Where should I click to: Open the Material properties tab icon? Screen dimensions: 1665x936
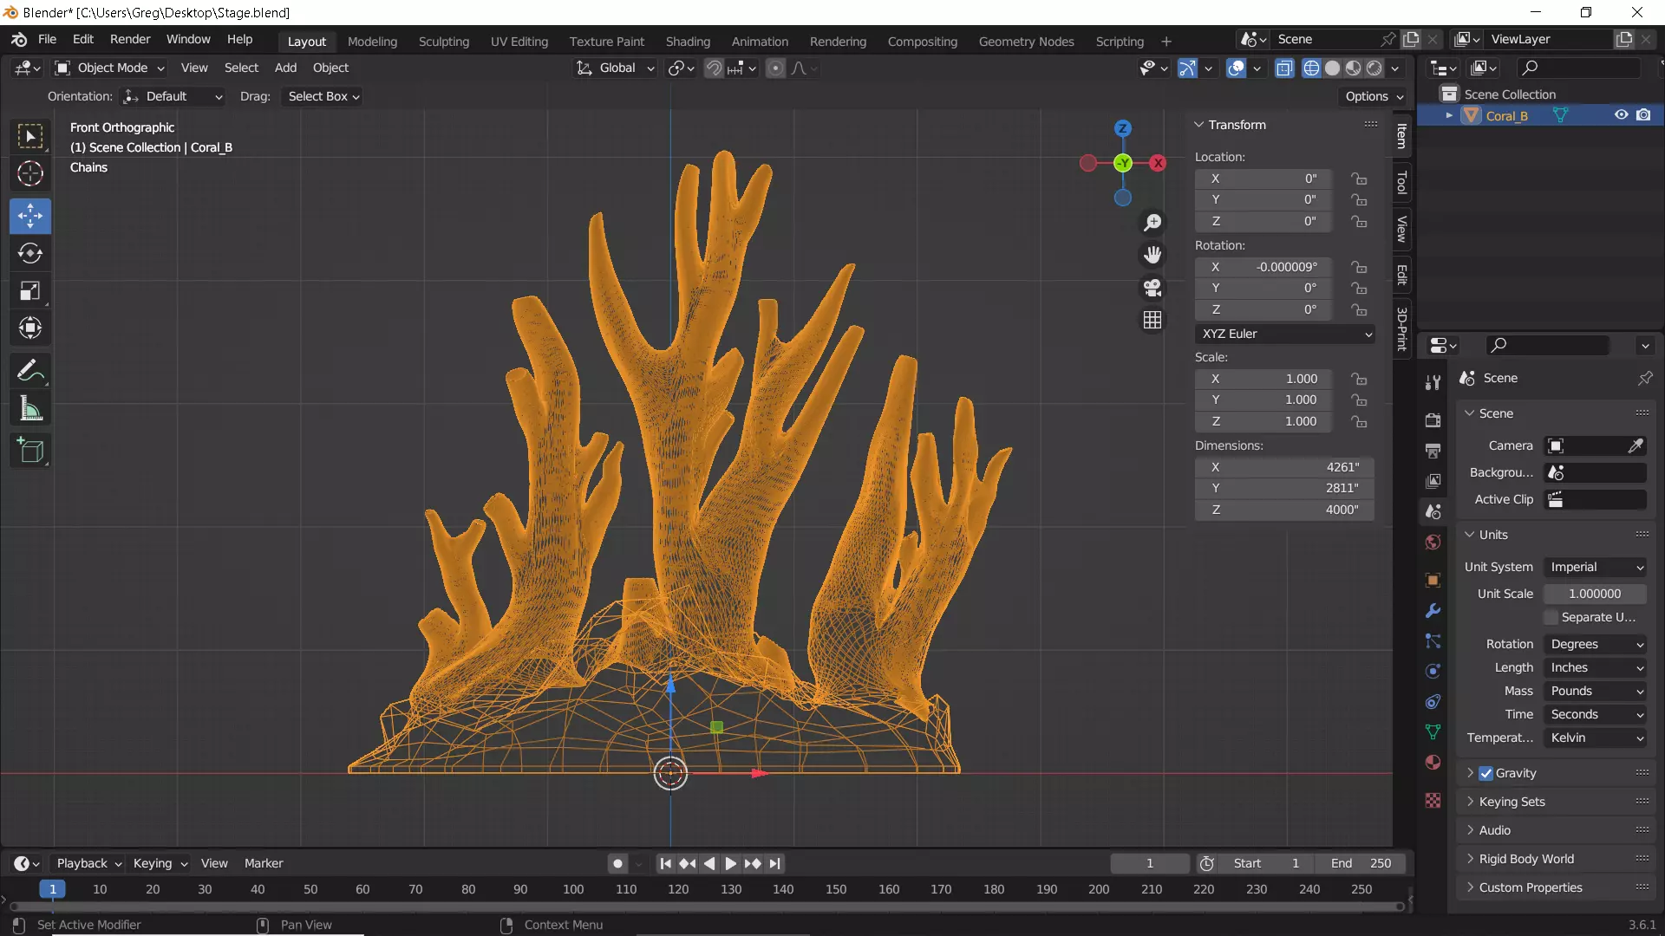(x=1433, y=763)
